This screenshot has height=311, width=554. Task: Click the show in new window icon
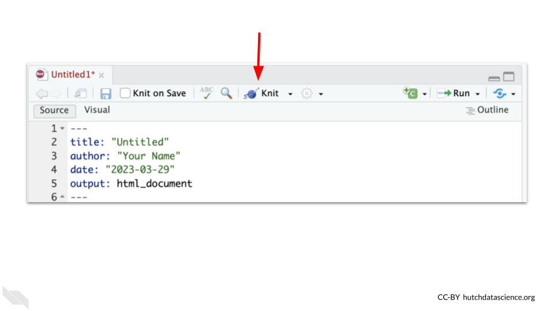coord(81,93)
